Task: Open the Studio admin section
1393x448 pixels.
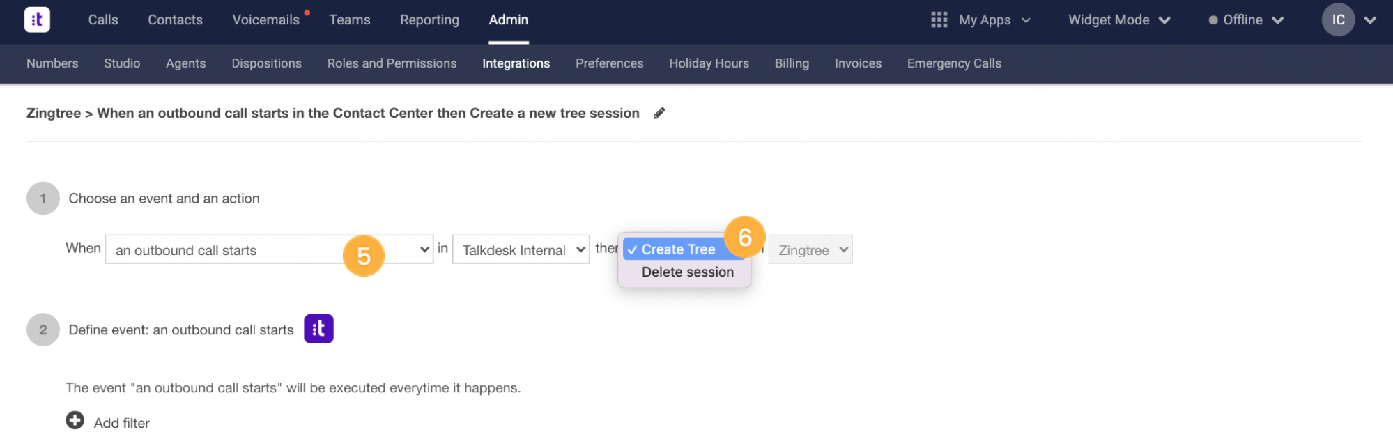Action: coord(122,63)
